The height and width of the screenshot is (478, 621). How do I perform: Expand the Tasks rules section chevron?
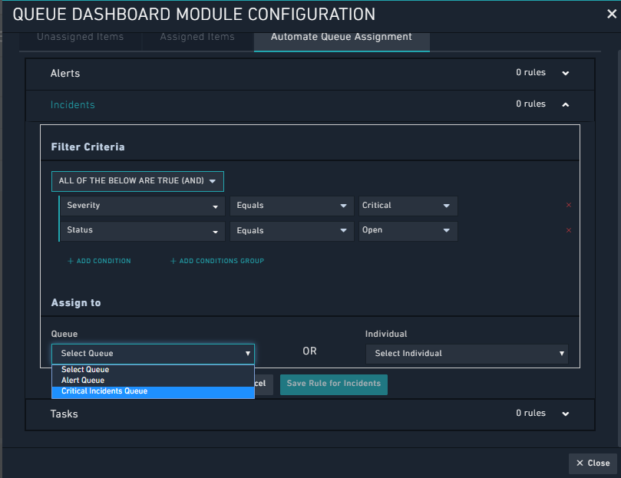point(565,414)
